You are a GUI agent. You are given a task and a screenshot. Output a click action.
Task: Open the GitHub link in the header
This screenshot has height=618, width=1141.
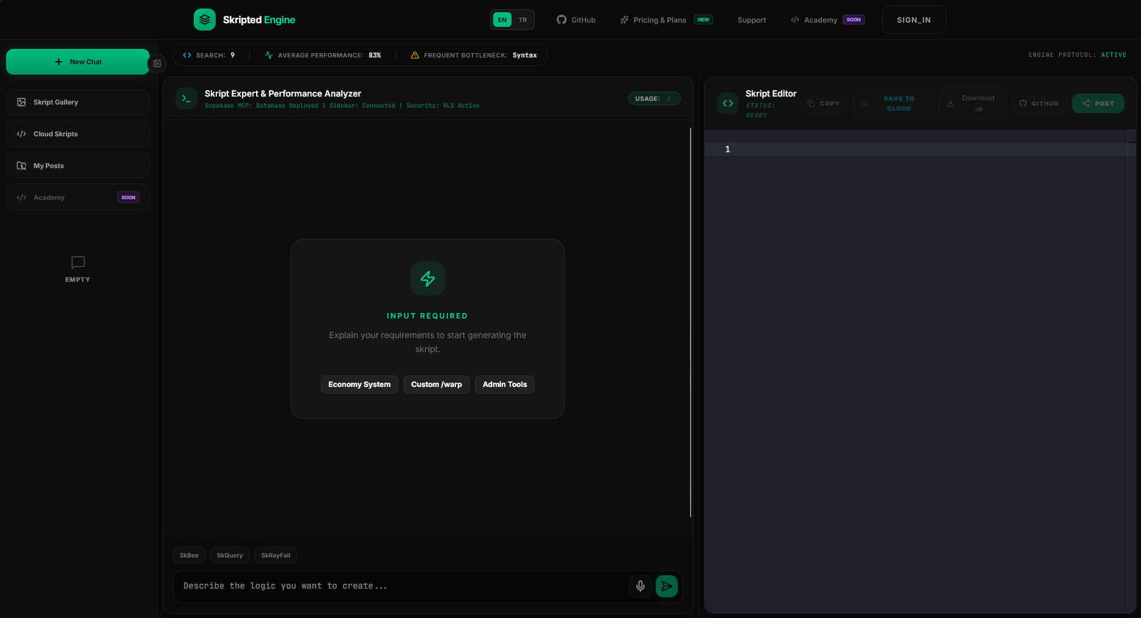(x=576, y=20)
